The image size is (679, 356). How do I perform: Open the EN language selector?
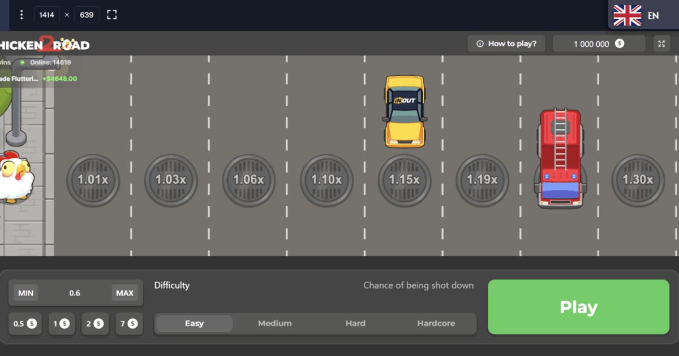coord(643,15)
